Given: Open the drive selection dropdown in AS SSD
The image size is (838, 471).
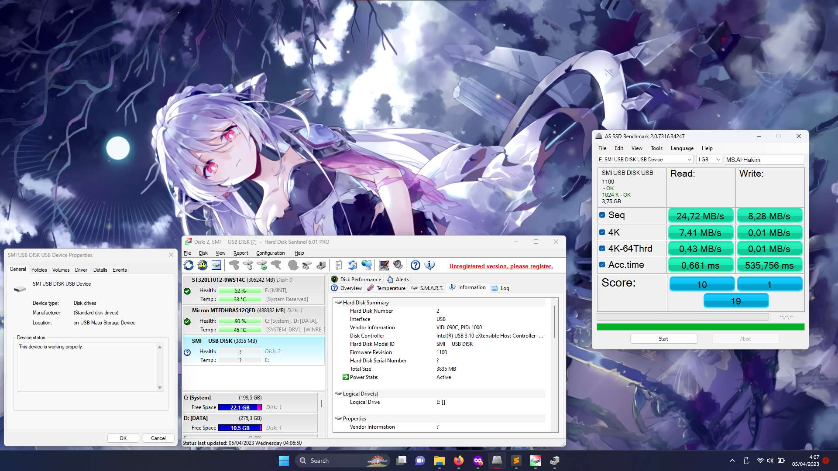Looking at the screenshot, I should click(645, 160).
